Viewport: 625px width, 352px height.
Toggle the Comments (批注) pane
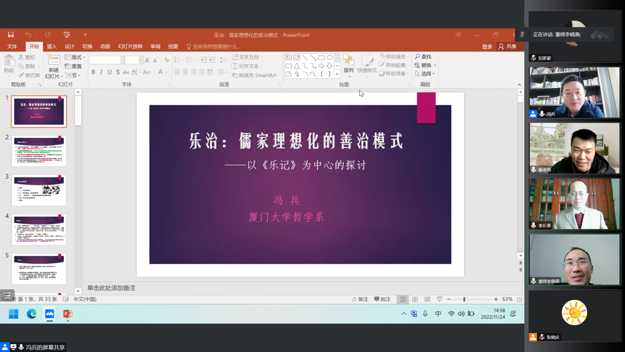[x=382, y=299]
